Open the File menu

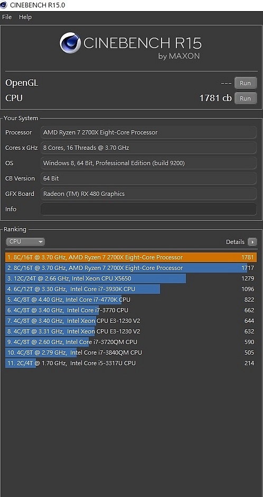7,17
